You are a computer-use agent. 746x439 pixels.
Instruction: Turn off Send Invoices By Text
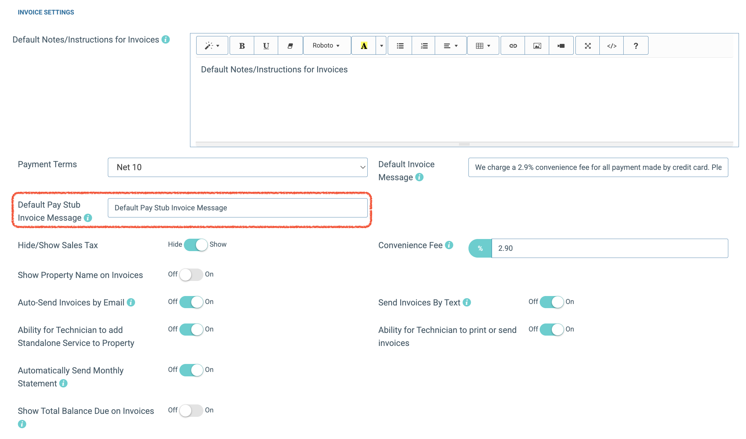pos(552,302)
